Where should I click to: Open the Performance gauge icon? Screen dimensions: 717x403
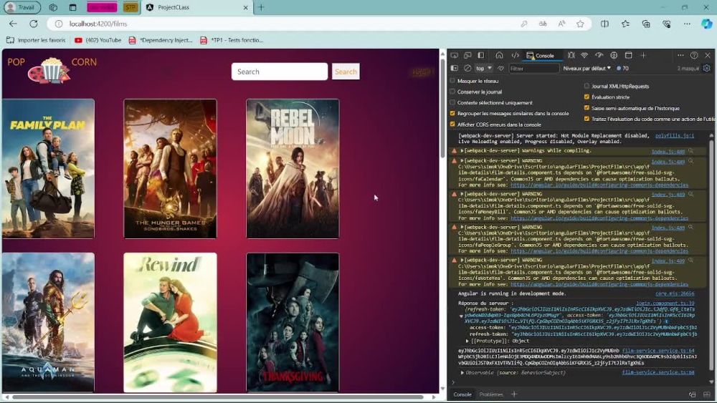click(x=599, y=55)
